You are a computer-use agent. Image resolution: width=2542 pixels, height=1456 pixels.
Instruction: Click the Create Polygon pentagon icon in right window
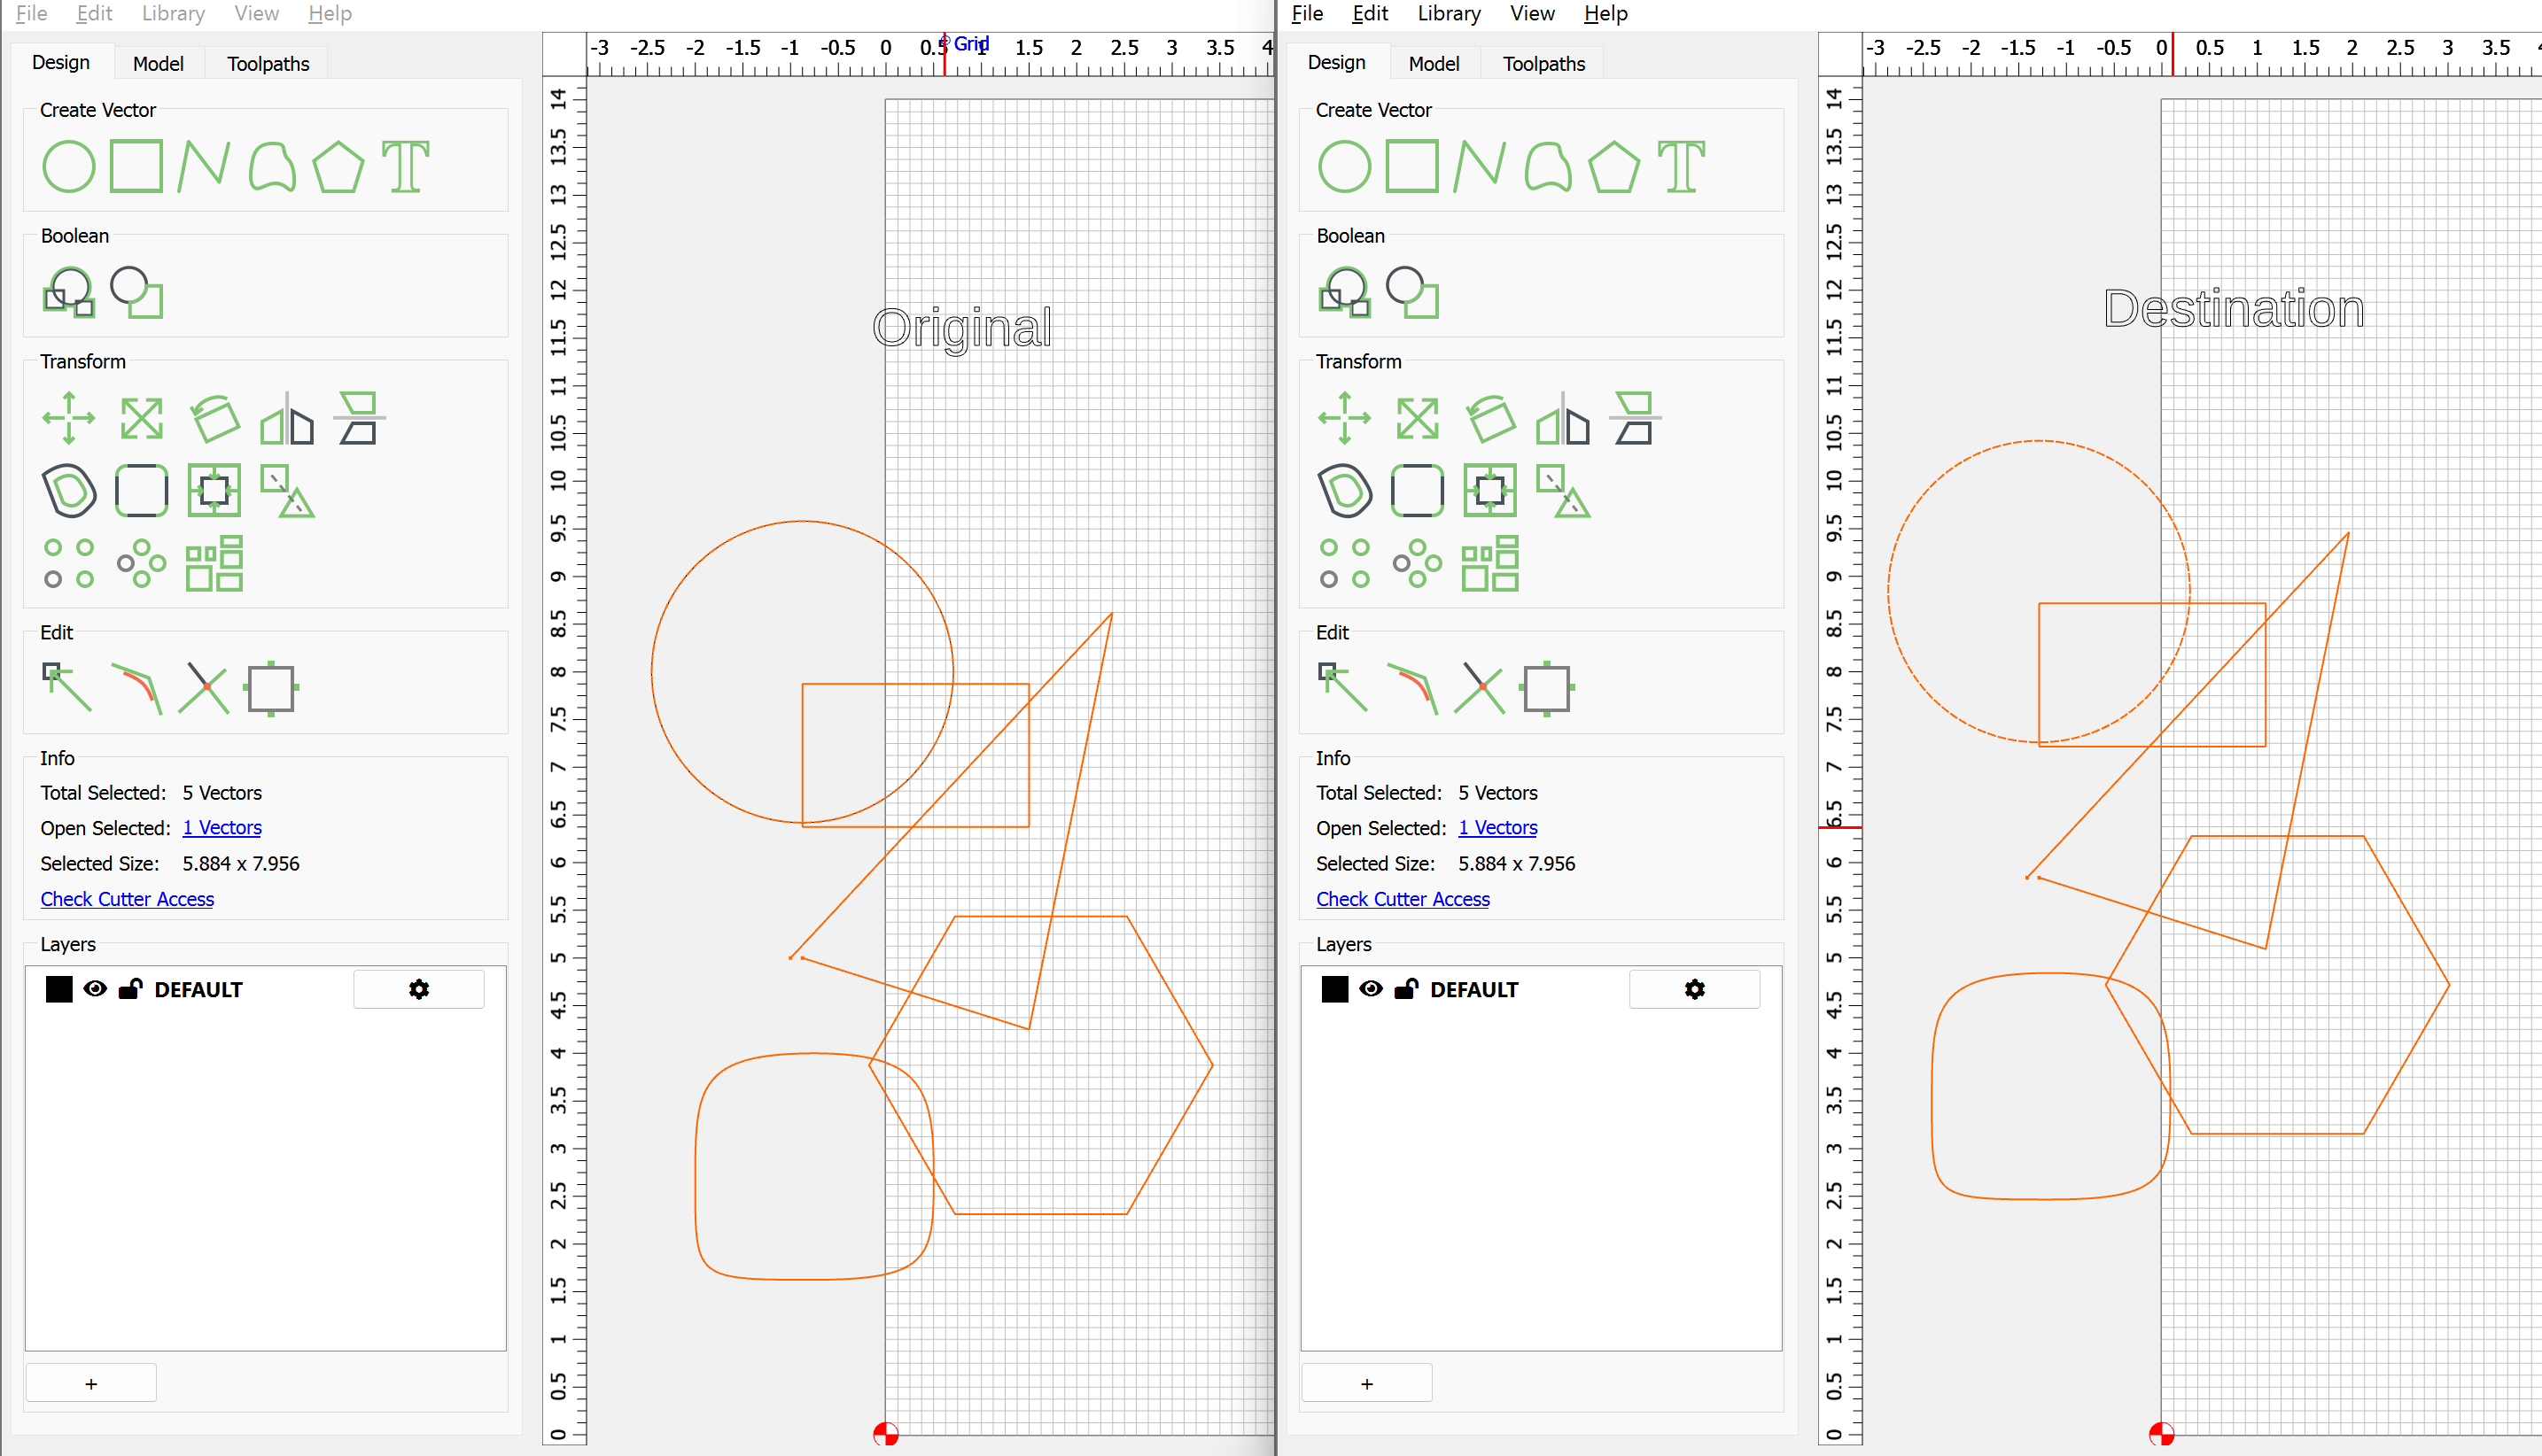pyautogui.click(x=1613, y=166)
